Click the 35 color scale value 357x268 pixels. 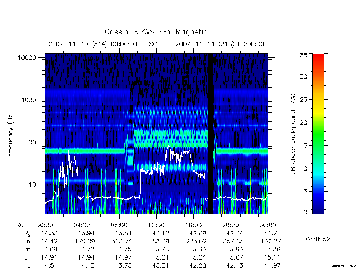(x=304, y=55)
